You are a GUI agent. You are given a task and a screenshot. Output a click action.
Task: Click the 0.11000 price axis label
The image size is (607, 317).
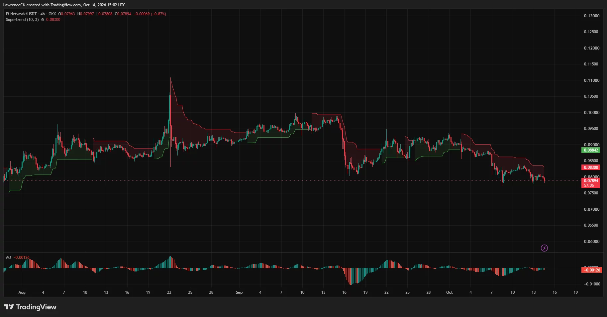click(x=592, y=80)
